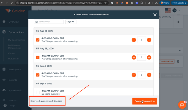Viewport: 188px width, 110px height.
Task: Click the Overview home icon in sidebar
Action: coord(4,21)
